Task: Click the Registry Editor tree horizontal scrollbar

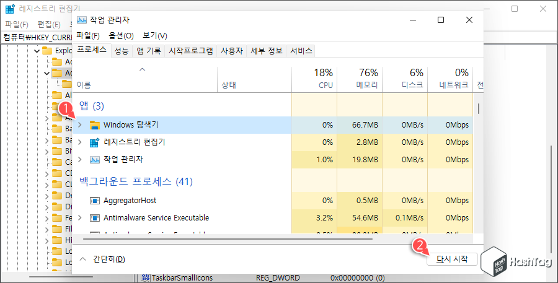Action: 61,277
